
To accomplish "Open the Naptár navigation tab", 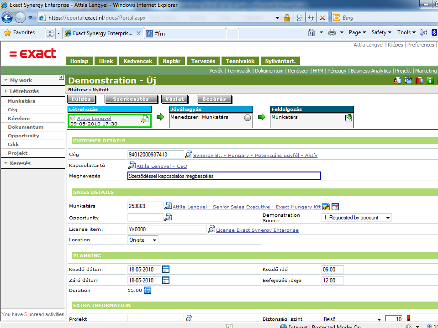I will [x=172, y=61].
